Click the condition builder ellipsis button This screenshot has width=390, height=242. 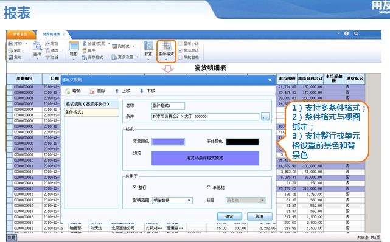tap(265, 117)
